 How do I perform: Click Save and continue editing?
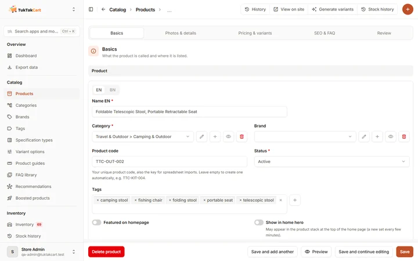363,252
